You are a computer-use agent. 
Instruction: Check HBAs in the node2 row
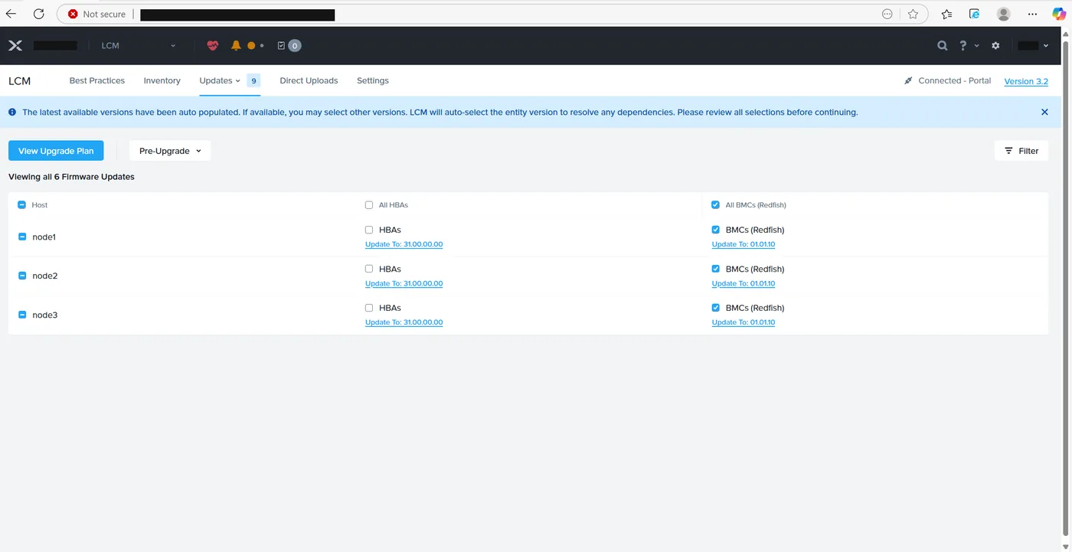pyautogui.click(x=369, y=269)
